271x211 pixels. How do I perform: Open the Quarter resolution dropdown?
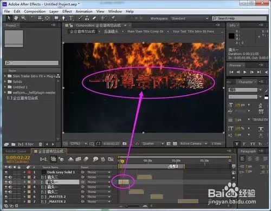coord(153,144)
